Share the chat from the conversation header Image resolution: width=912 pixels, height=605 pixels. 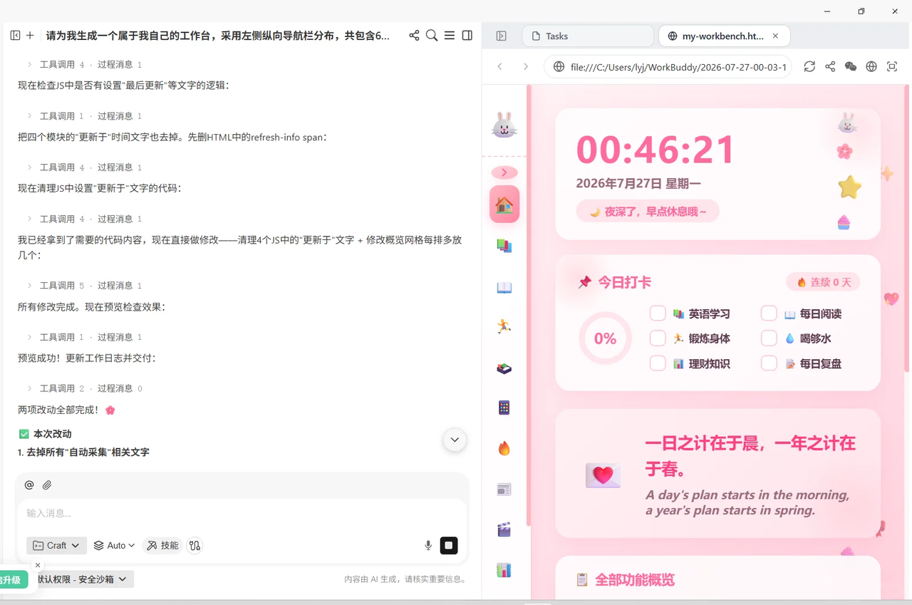click(x=414, y=35)
